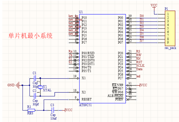Select the C2 capacitor symbol

pos(35,96)
